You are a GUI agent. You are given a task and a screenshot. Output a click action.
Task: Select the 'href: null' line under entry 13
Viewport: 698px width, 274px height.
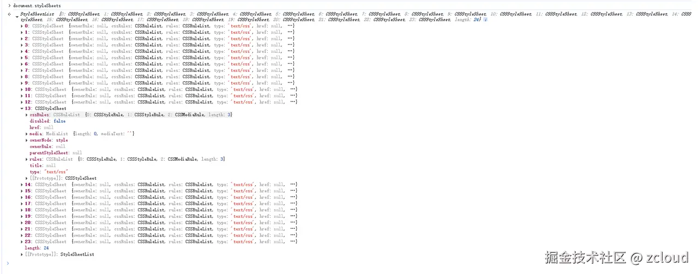pos(41,127)
